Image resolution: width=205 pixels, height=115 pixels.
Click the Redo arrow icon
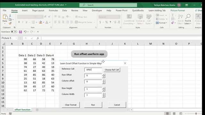click(31, 32)
